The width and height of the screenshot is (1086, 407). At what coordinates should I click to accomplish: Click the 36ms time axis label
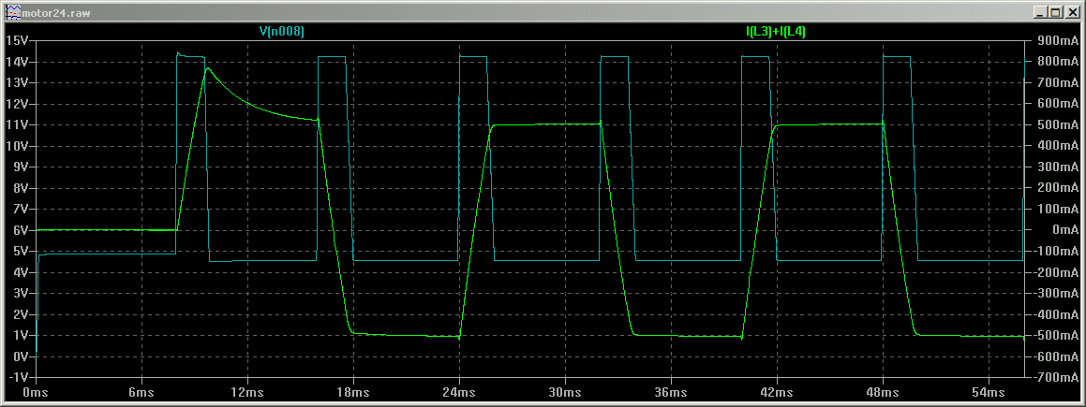click(671, 392)
